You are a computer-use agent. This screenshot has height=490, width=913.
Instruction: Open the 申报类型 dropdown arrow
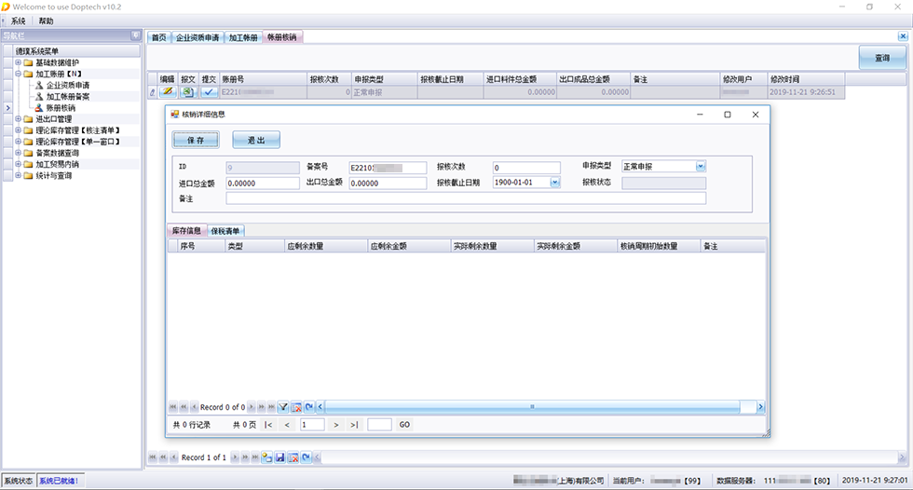(701, 167)
